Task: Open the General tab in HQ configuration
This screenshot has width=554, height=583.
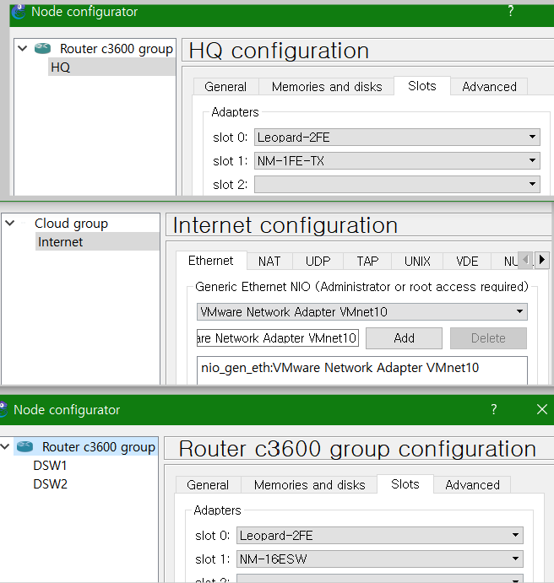Action: 225,87
